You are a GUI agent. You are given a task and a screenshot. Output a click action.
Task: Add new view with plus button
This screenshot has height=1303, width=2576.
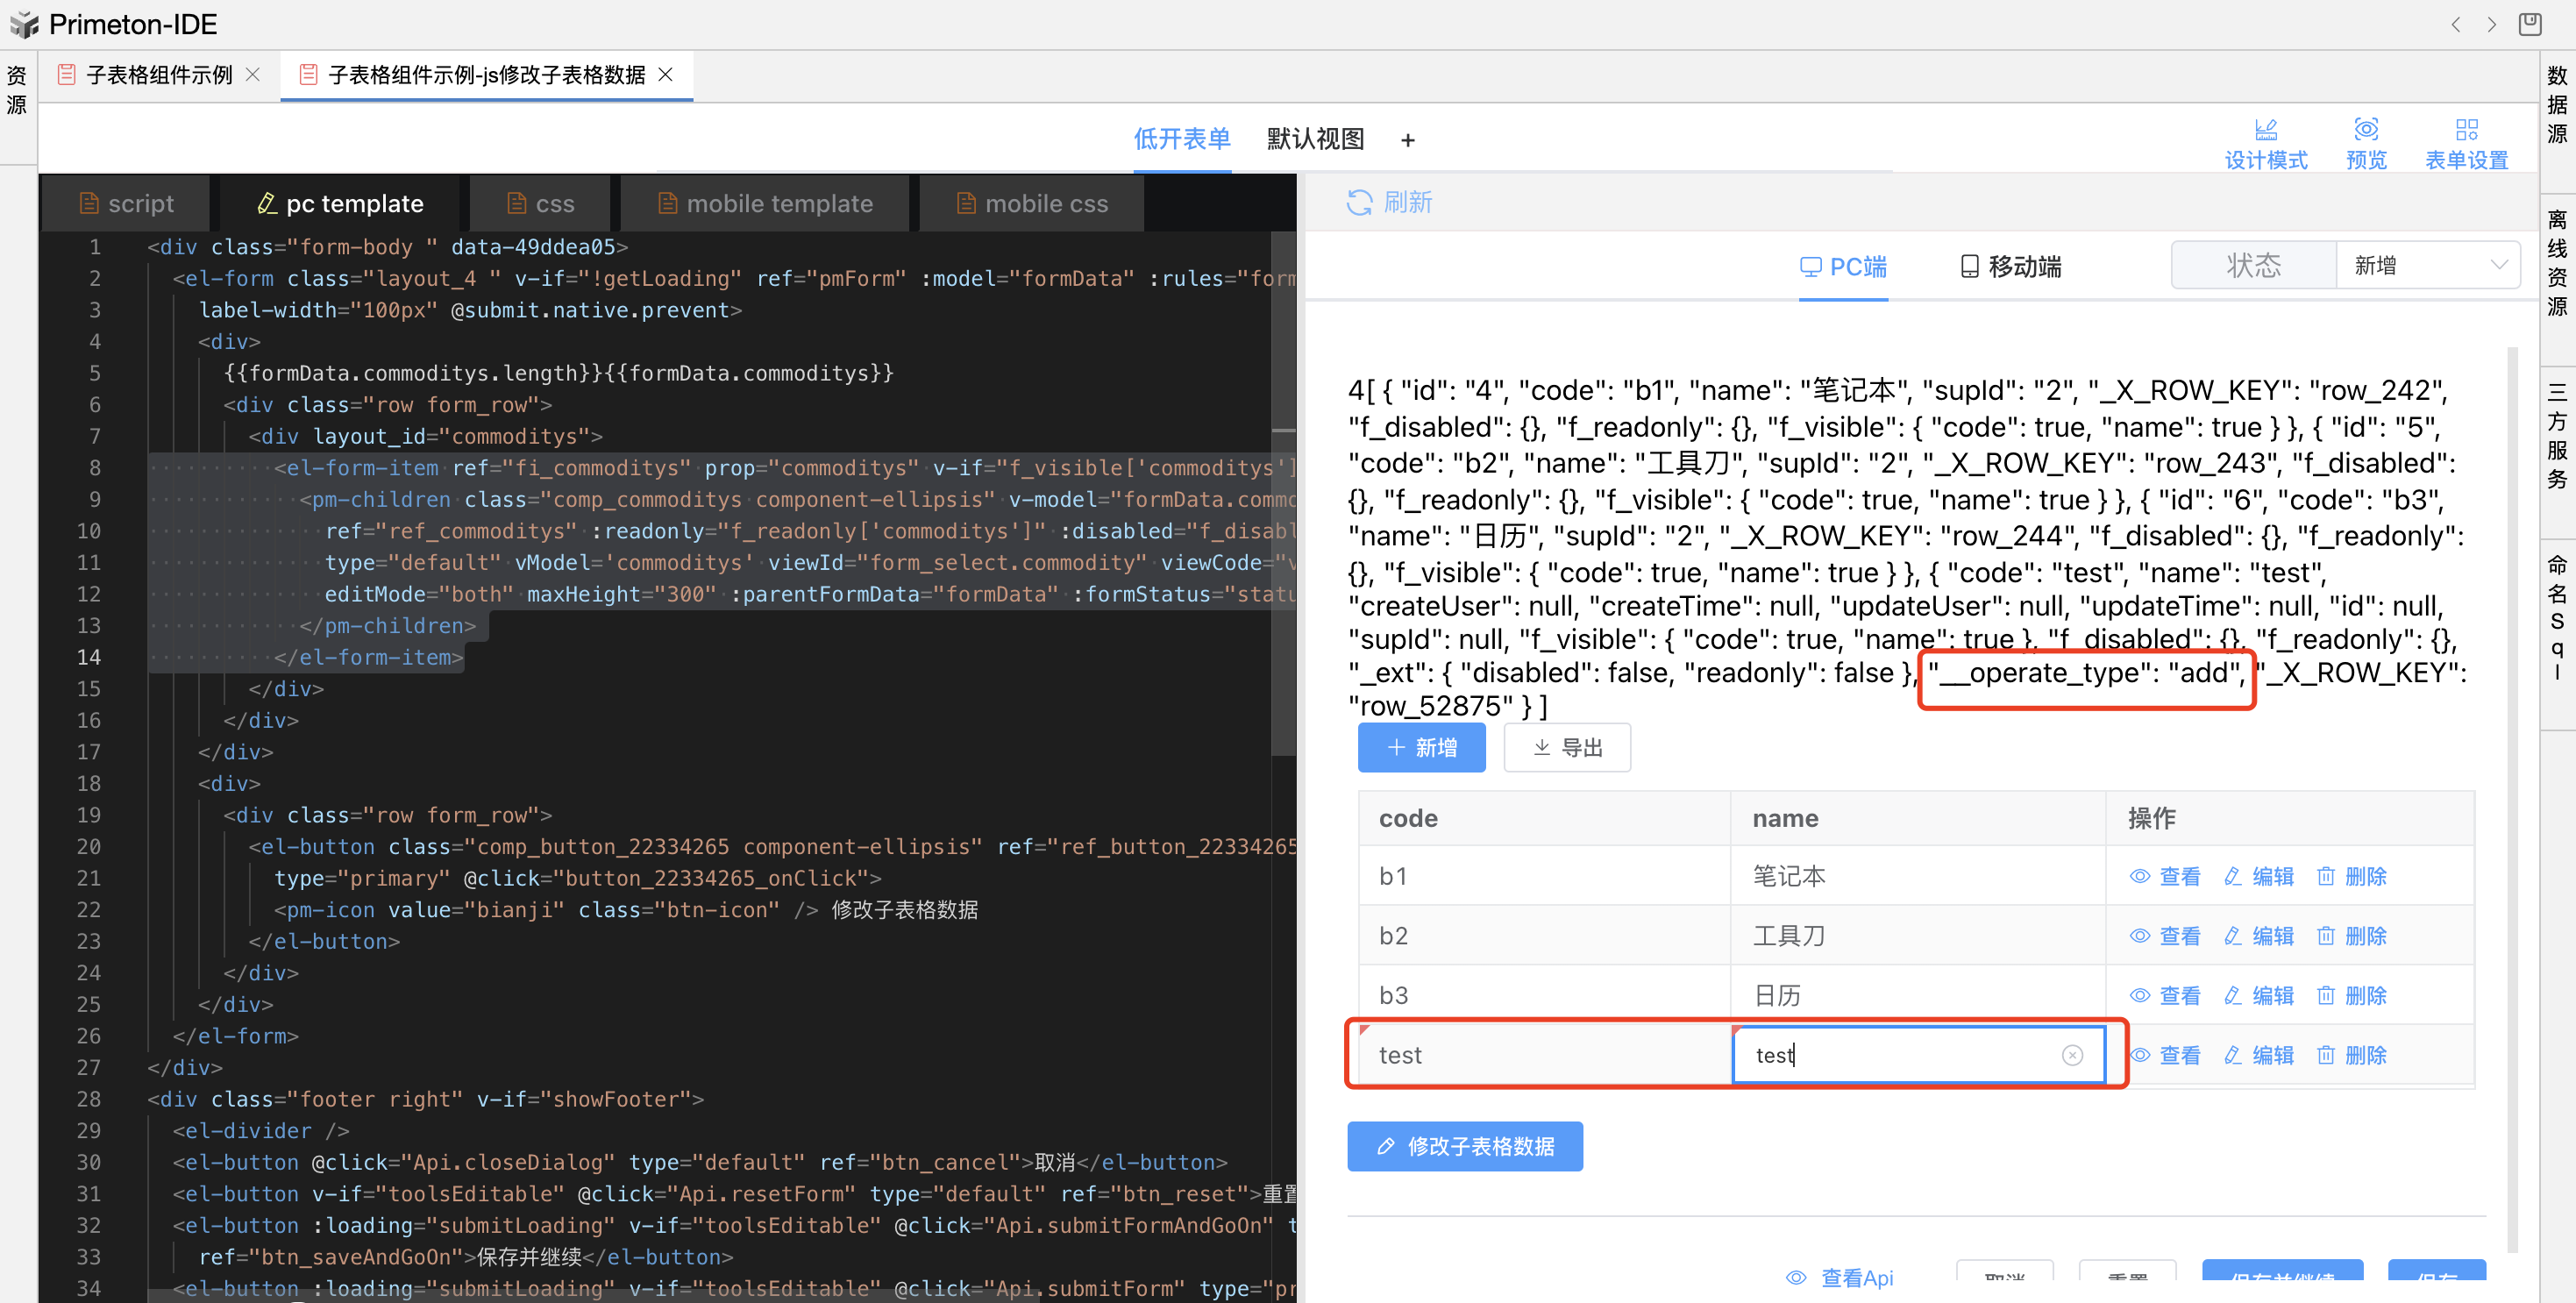tap(1407, 140)
